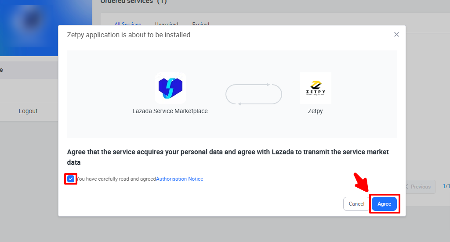450x242 pixels.
Task: Confirm installation with the Agree button
Action: pyautogui.click(x=384, y=204)
